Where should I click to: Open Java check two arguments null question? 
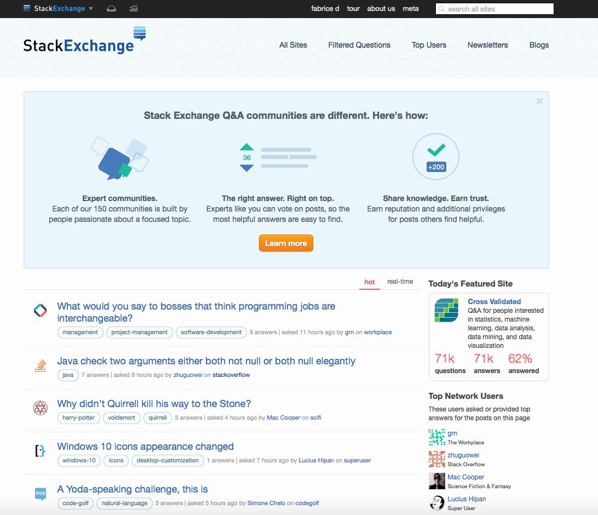click(206, 361)
